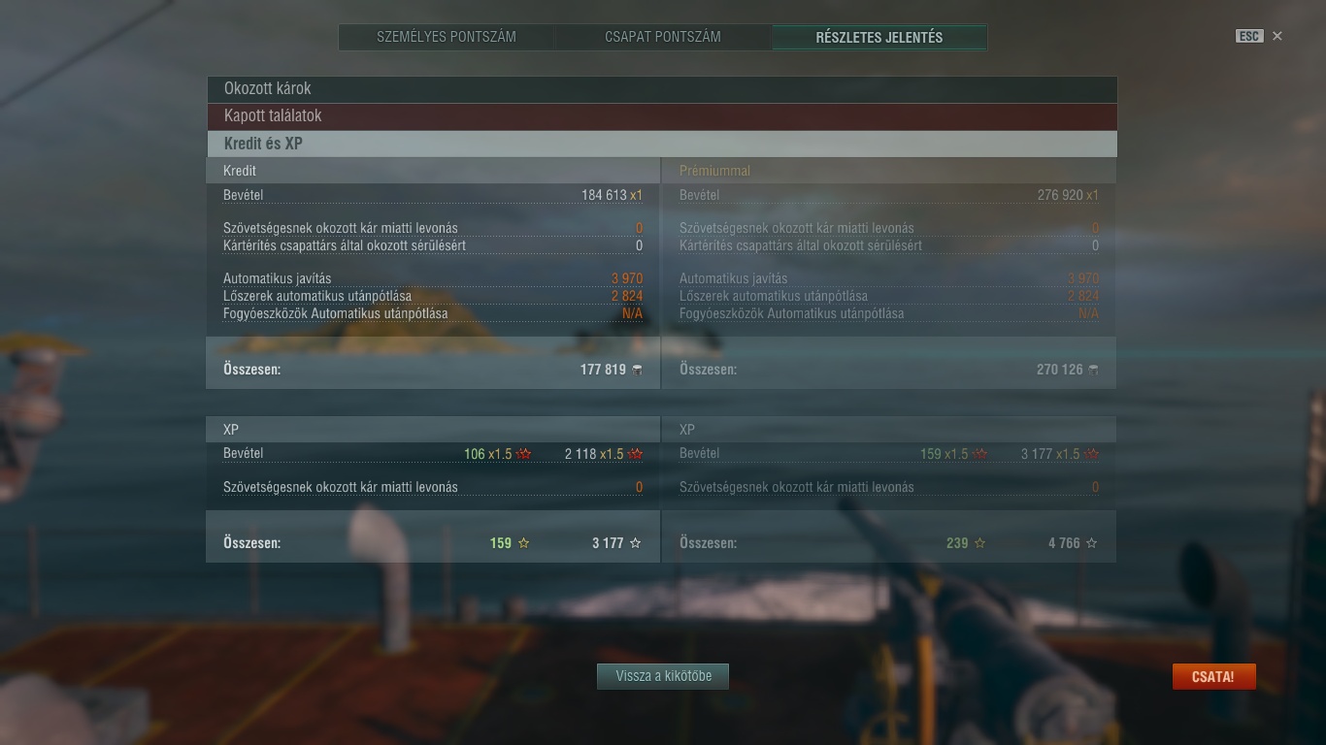Image resolution: width=1326 pixels, height=745 pixels.
Task: Switch to the Csapat pontszám tab
Action: click(663, 37)
